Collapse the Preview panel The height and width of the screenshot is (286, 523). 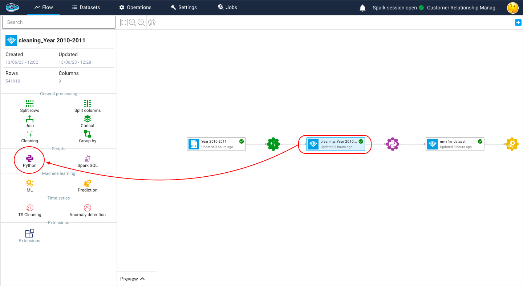click(x=137, y=278)
